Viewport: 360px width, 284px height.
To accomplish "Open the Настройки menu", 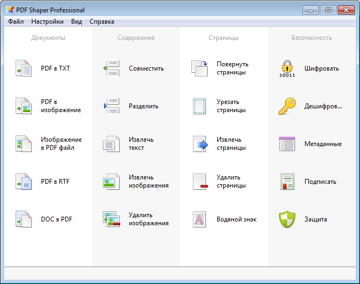I will click(47, 22).
